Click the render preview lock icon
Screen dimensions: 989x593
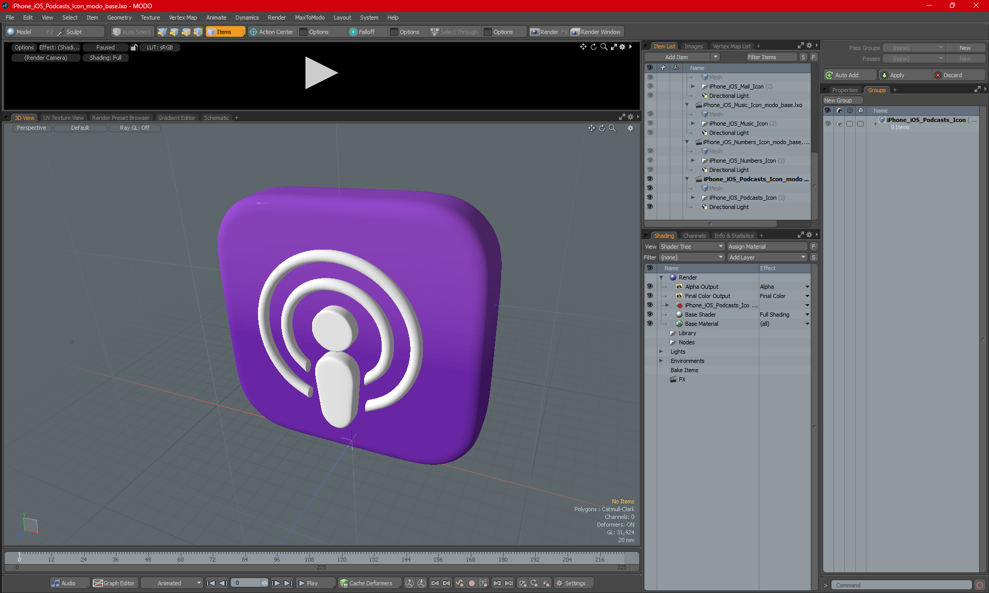134,47
